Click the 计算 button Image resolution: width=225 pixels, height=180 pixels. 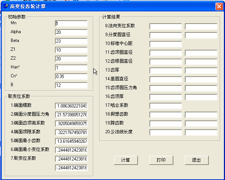click(126, 160)
